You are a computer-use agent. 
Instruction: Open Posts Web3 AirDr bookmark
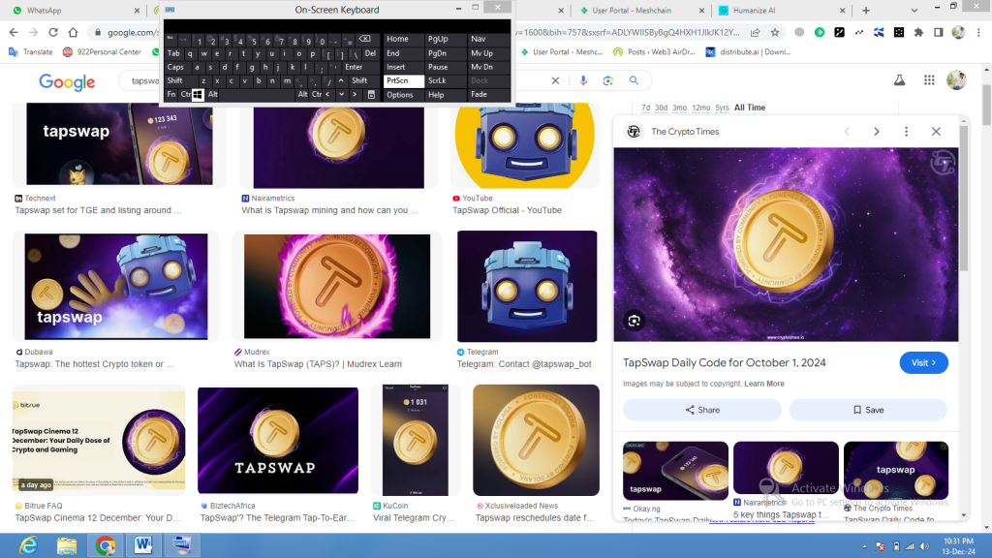(654, 52)
